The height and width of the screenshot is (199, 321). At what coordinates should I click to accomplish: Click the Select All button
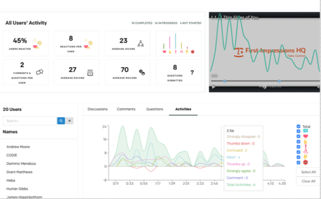click(x=309, y=172)
